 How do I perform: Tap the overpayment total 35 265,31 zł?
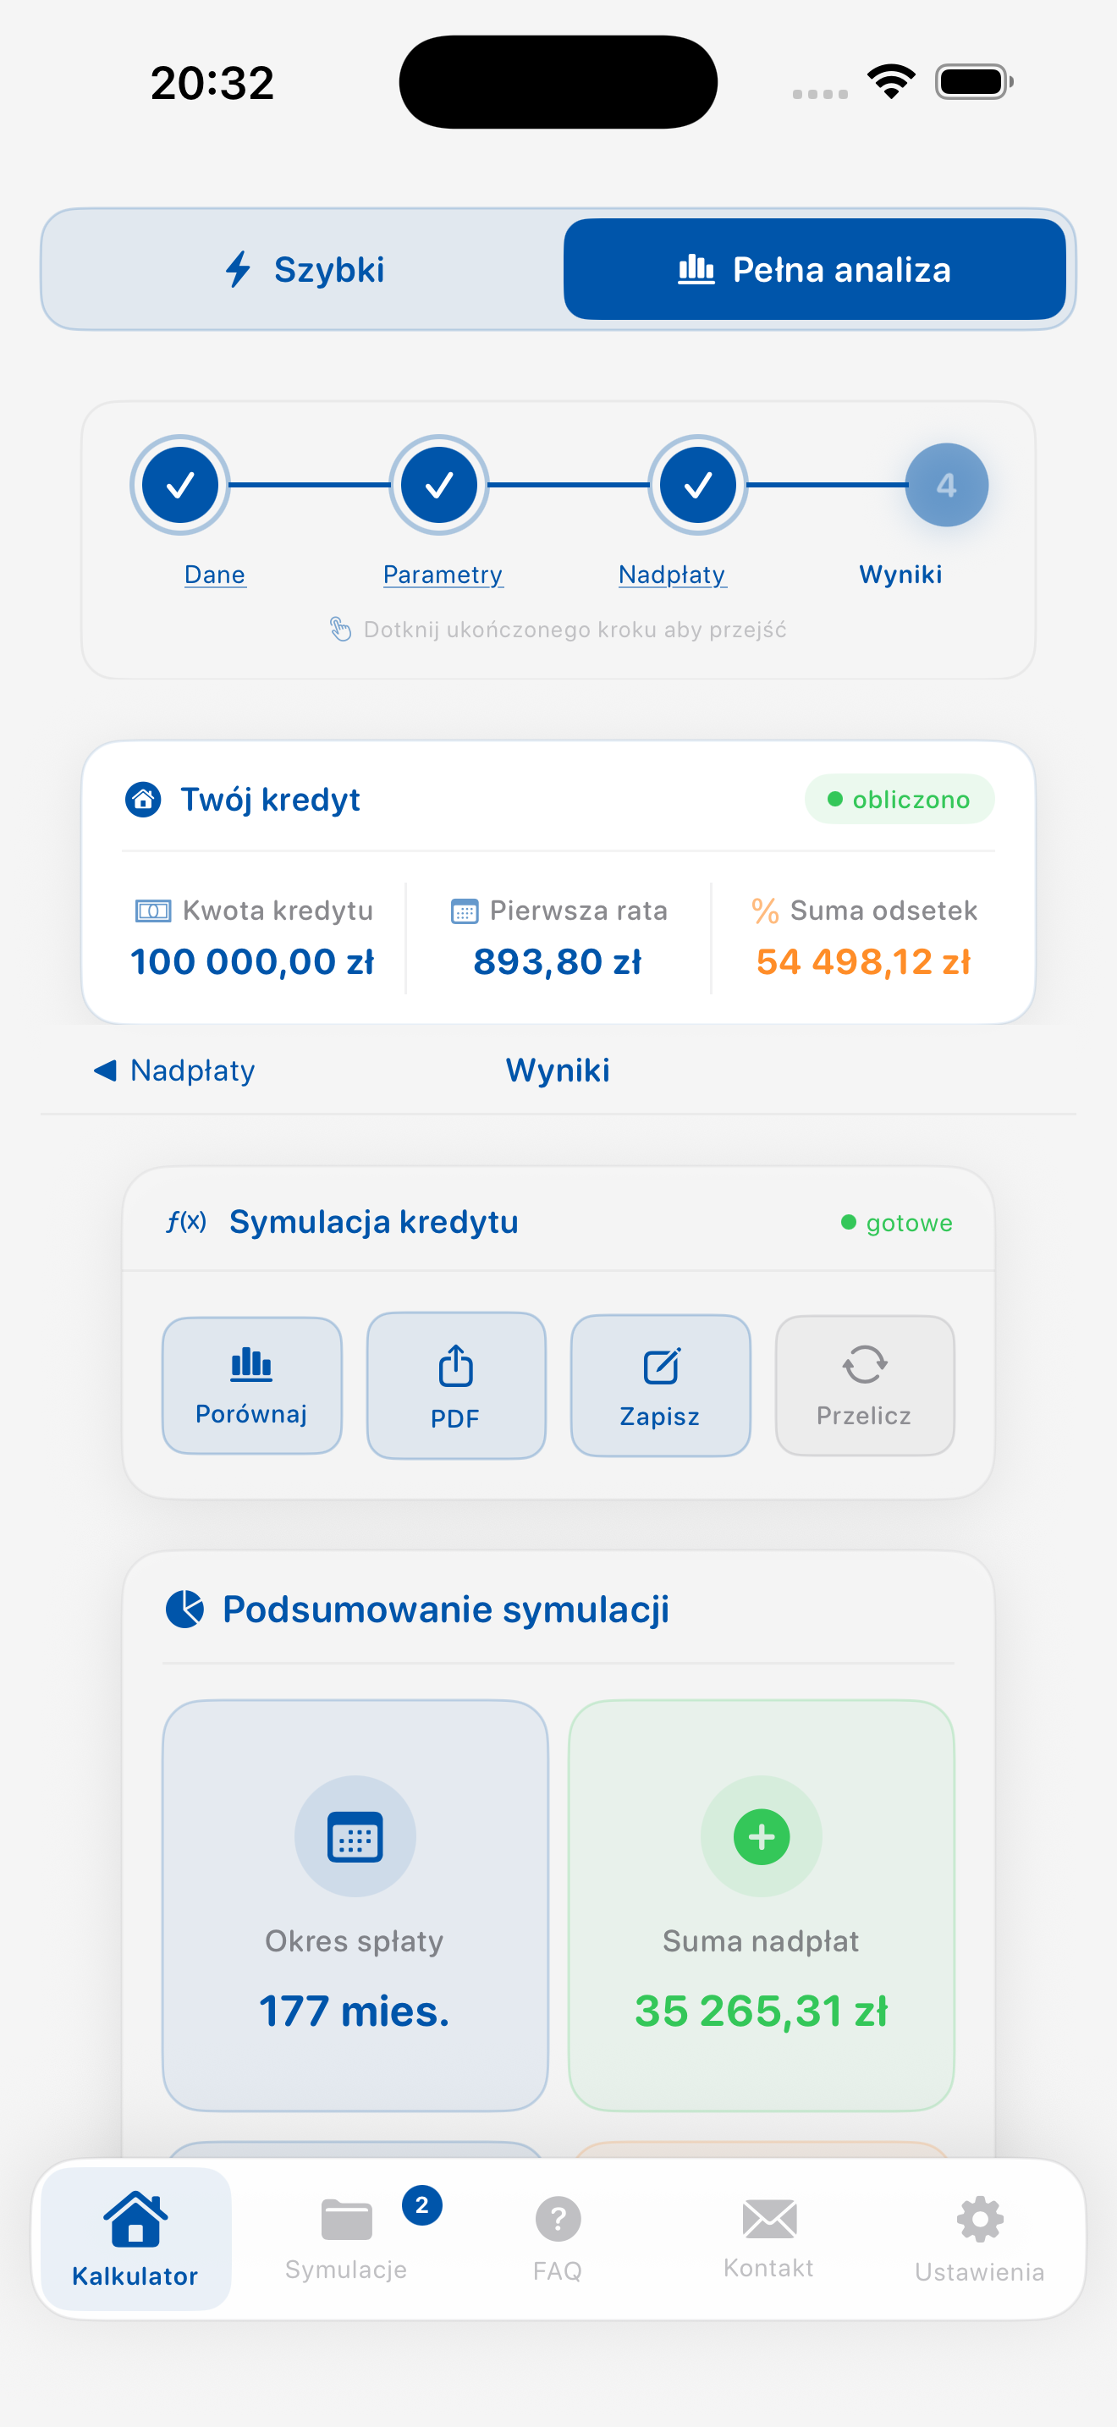[761, 2011]
